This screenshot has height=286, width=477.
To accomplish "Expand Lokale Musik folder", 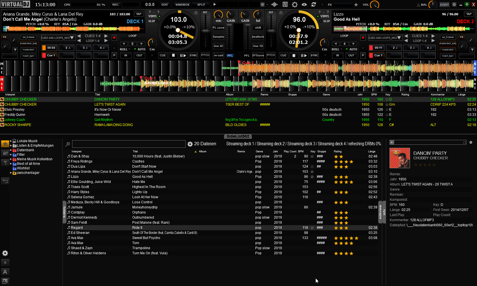I will (x=11, y=141).
